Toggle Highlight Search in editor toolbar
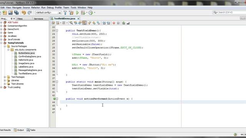The image size is (246, 138). (85, 23)
